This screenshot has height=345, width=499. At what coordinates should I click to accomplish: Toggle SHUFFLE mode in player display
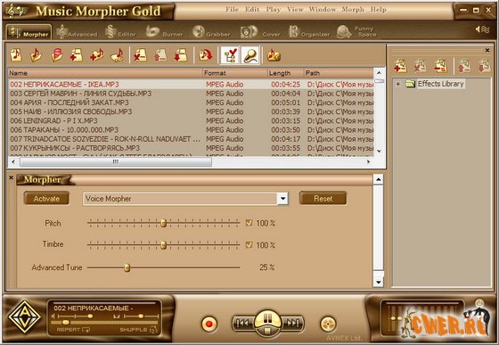138,330
